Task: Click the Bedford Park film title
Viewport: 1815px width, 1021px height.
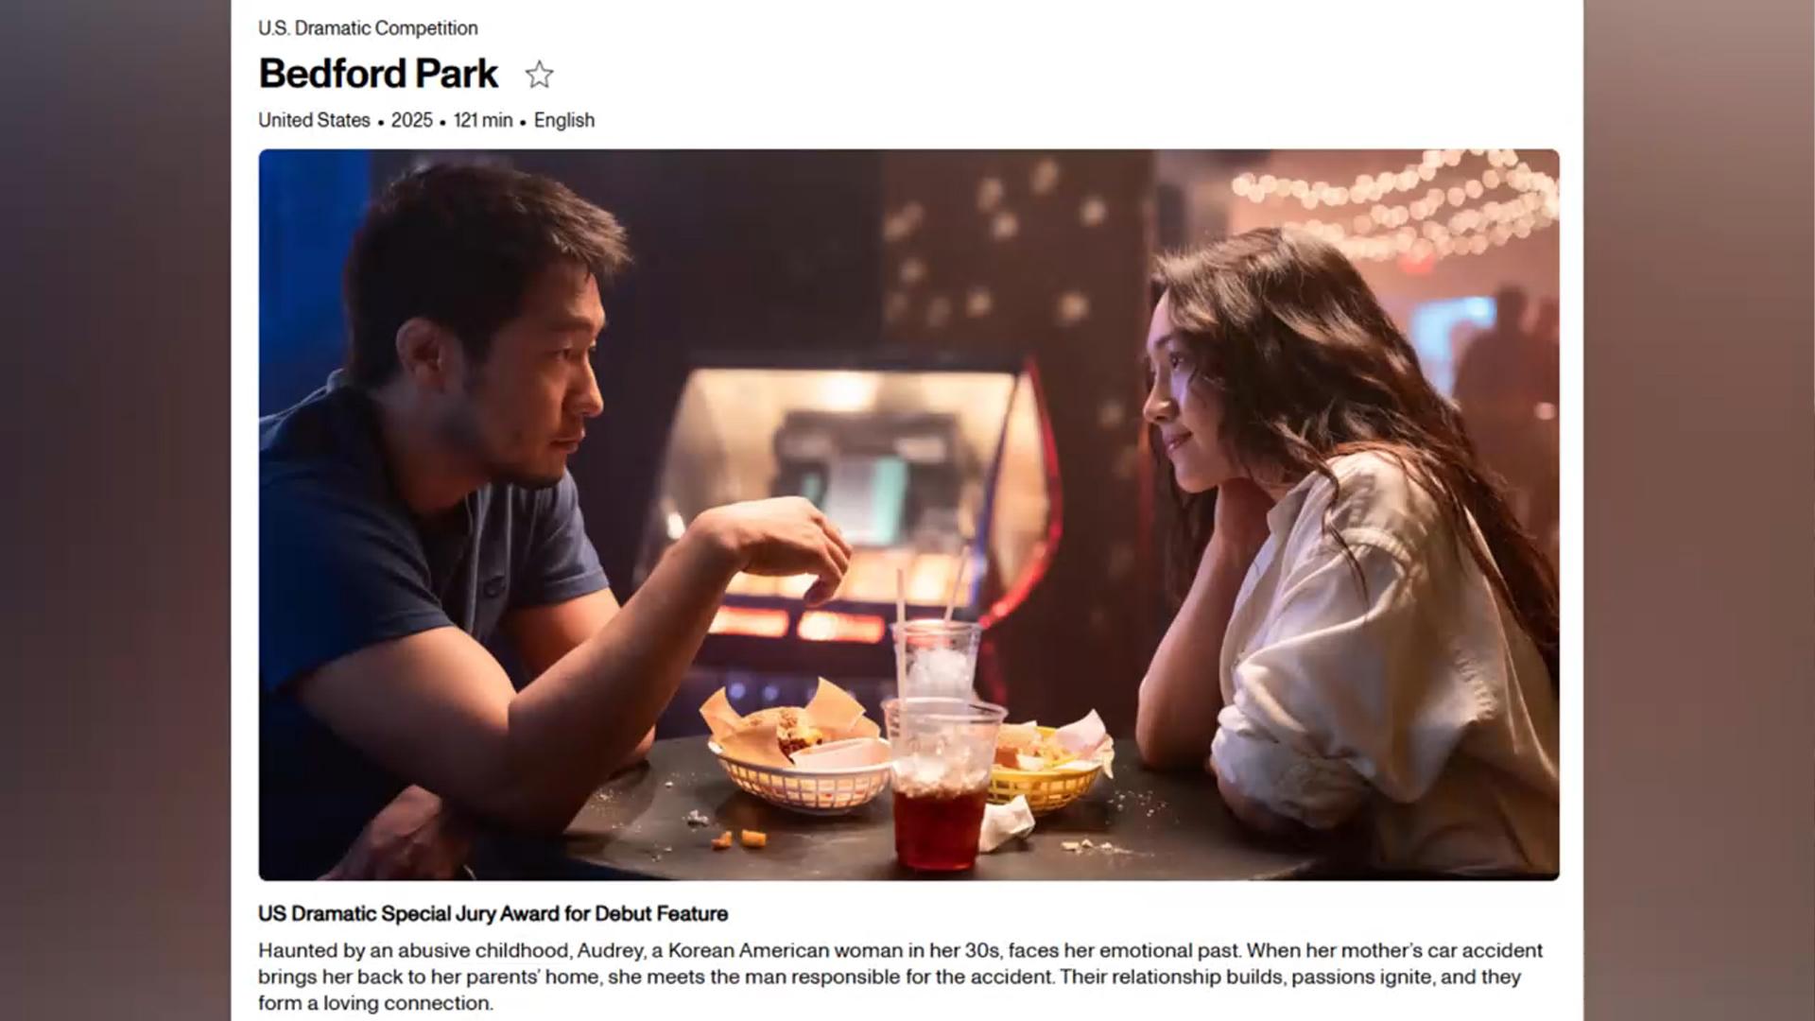Action: click(x=378, y=74)
